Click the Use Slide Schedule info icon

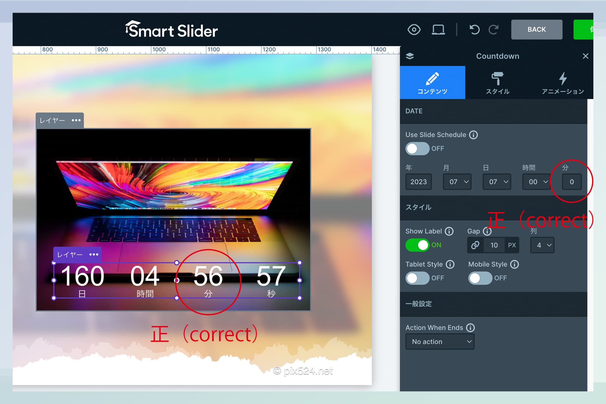click(473, 135)
